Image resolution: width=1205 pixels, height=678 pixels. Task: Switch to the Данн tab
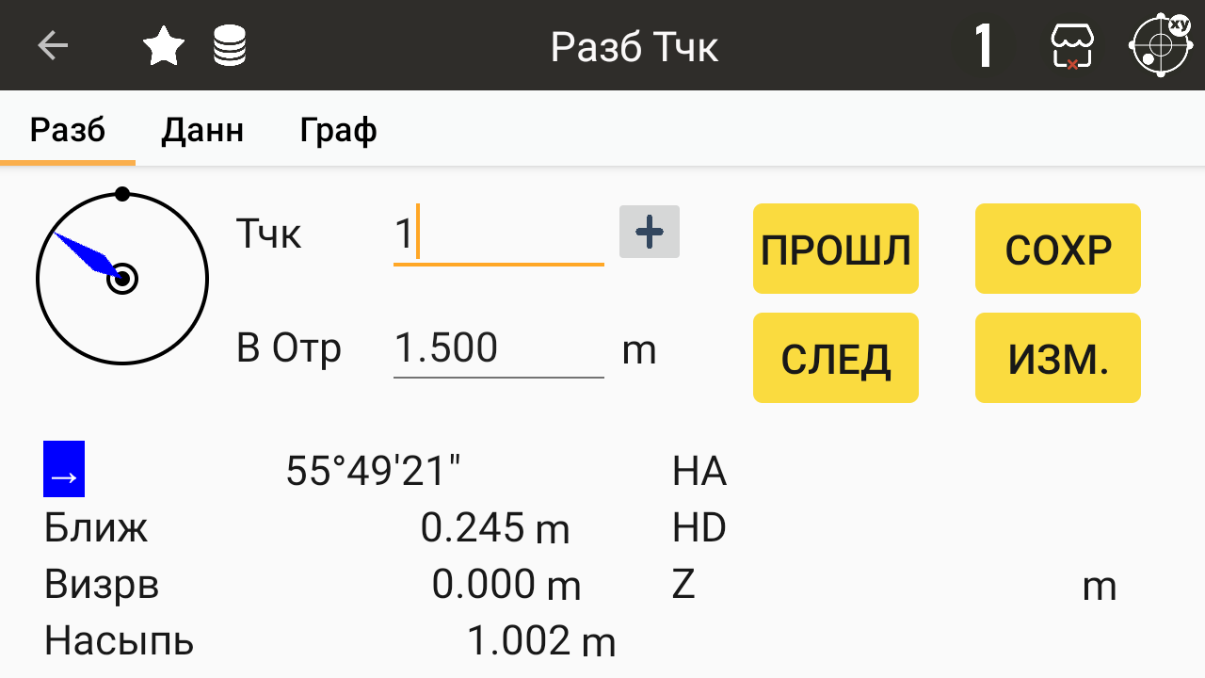(202, 129)
